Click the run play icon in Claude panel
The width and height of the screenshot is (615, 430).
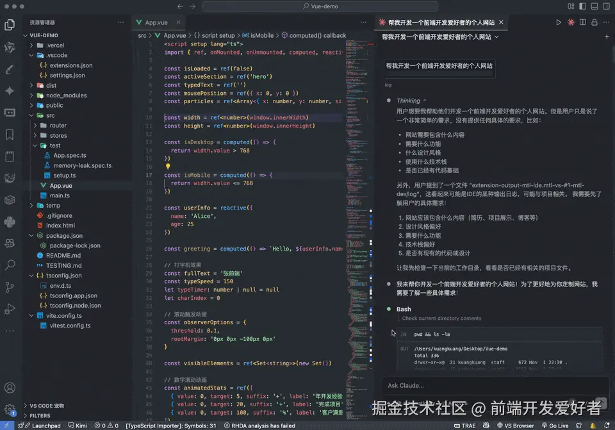pos(559,22)
